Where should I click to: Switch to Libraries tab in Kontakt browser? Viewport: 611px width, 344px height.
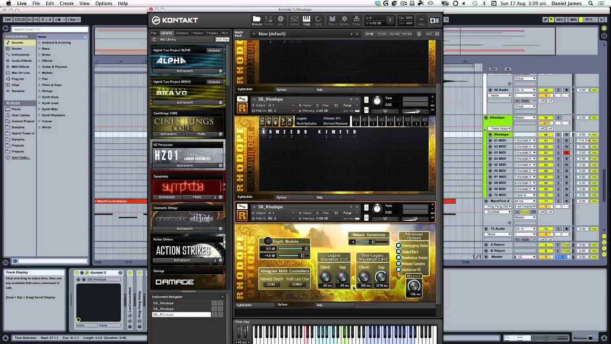pyautogui.click(x=167, y=33)
